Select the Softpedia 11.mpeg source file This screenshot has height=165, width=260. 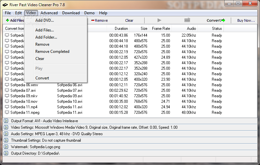pos(25,112)
